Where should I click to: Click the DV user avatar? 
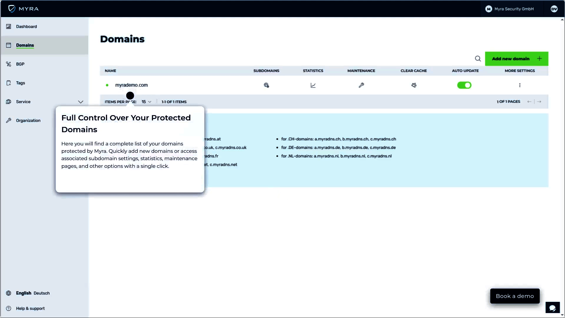pyautogui.click(x=554, y=9)
